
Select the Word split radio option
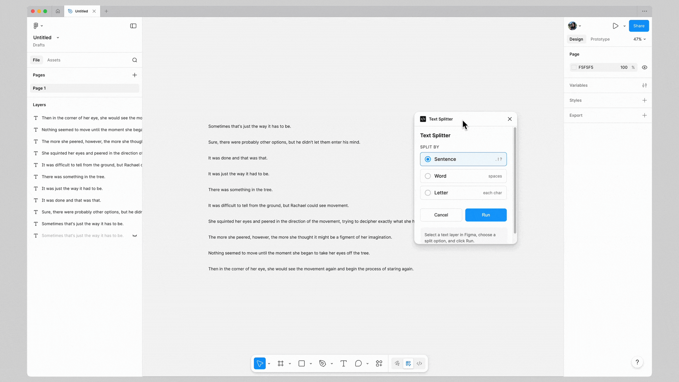click(428, 176)
